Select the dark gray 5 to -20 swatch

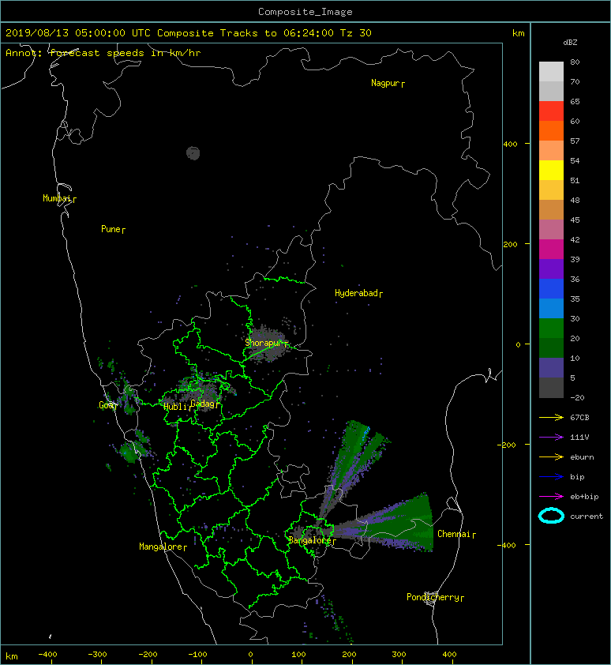click(551, 388)
